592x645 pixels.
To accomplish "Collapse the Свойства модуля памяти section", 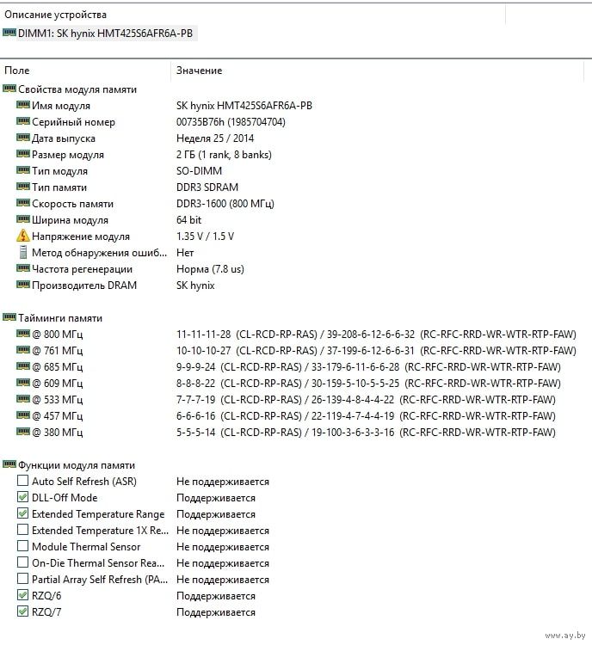I will [9, 89].
